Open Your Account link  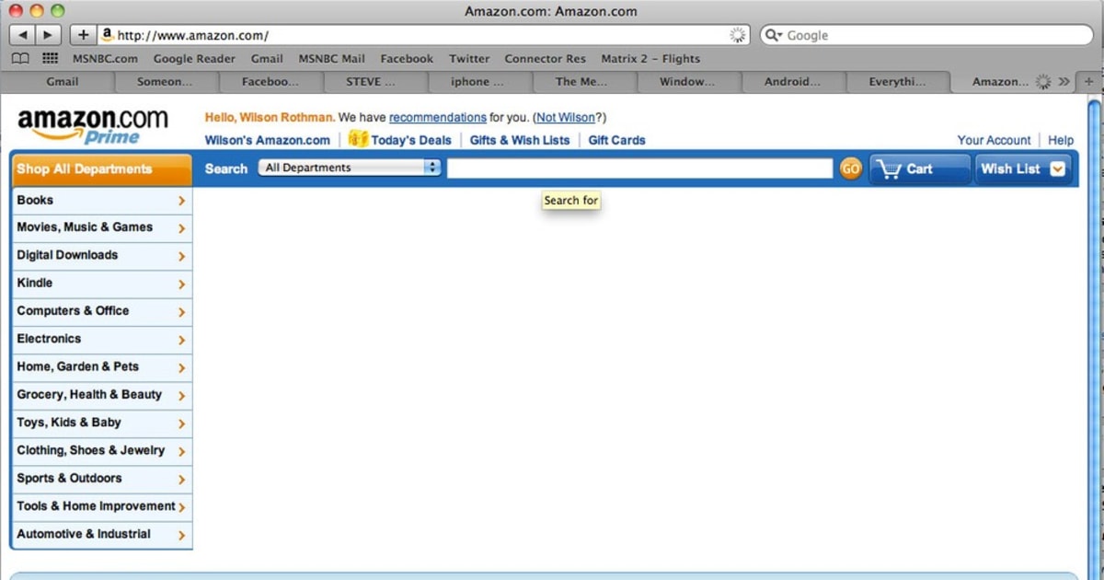click(x=994, y=140)
